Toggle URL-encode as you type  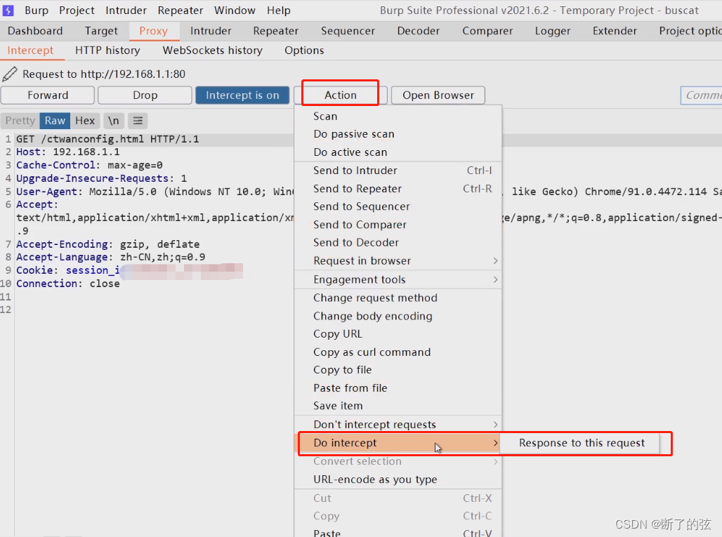coord(398,479)
